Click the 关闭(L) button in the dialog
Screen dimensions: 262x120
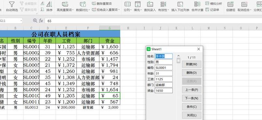[192, 115]
